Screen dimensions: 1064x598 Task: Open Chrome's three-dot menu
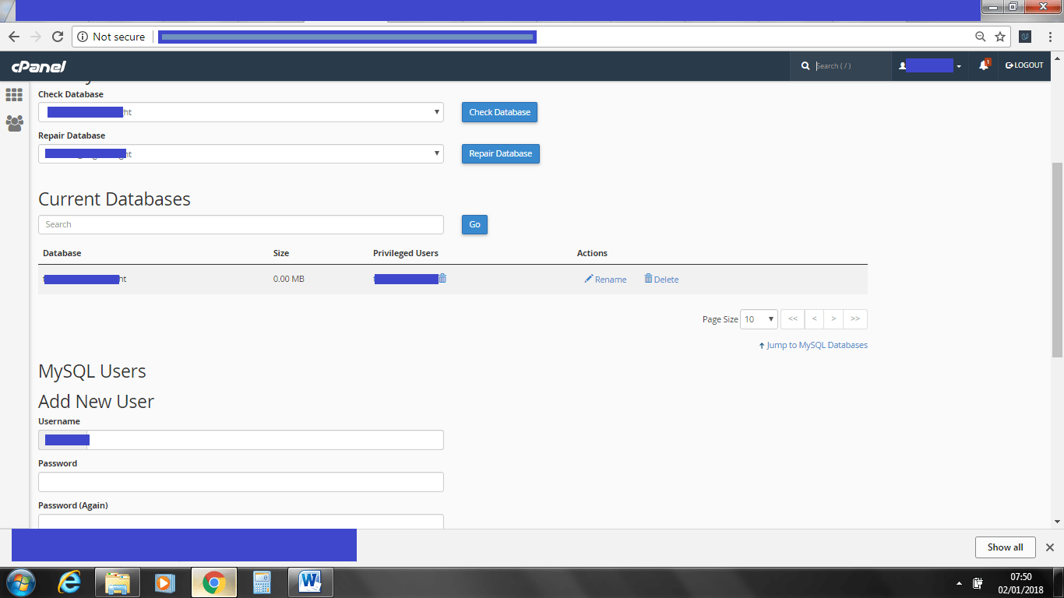[x=1050, y=37]
